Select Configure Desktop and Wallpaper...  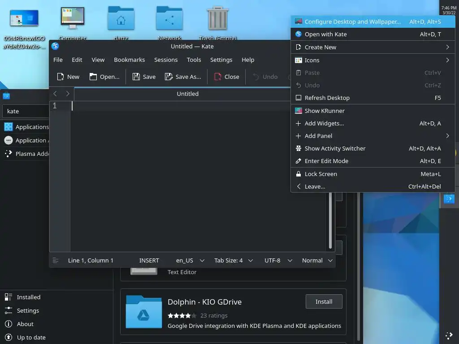pyautogui.click(x=372, y=21)
